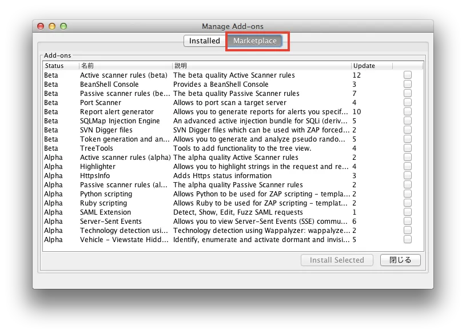
Task: Sort by the 名前 column header
Action: pyautogui.click(x=87, y=66)
